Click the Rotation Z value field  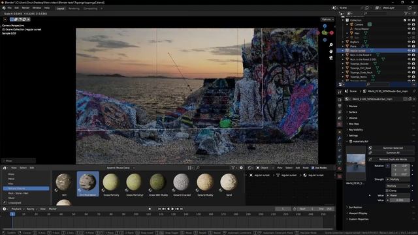pos(400,174)
